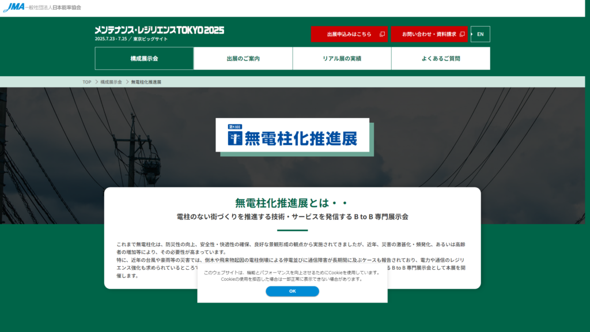
Task: Open the お問い合わせ・資料請求 button
Action: tap(429, 34)
